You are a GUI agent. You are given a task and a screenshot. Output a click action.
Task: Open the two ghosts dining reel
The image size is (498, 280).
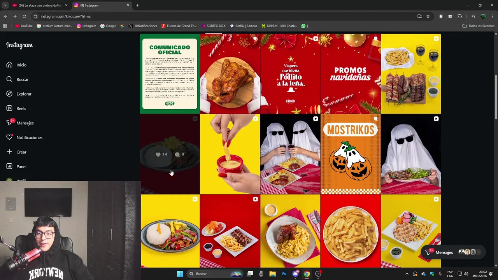(290, 154)
